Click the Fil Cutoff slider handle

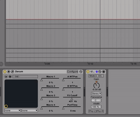click(x=72, y=99)
